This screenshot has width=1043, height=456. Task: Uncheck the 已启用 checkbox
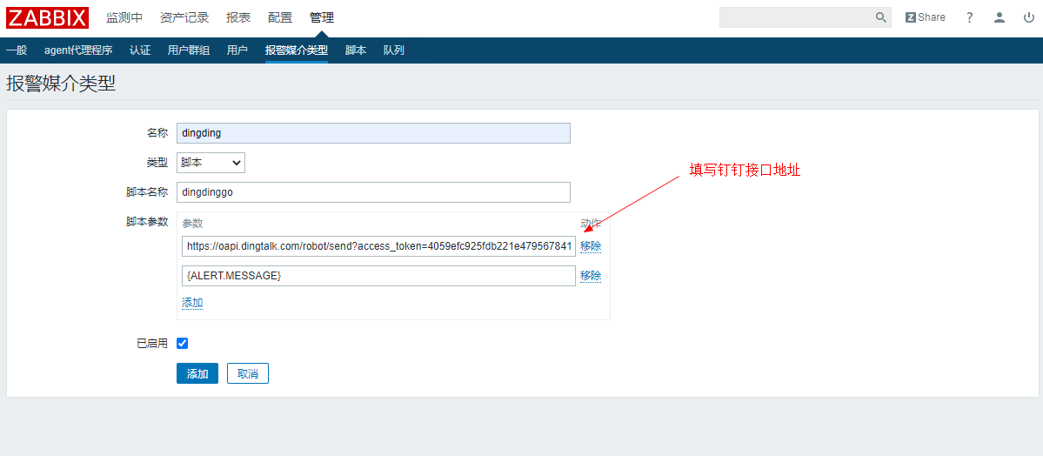tap(183, 344)
